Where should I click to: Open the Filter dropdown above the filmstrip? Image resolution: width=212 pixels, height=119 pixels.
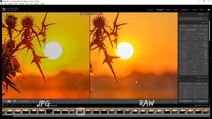click(201, 106)
